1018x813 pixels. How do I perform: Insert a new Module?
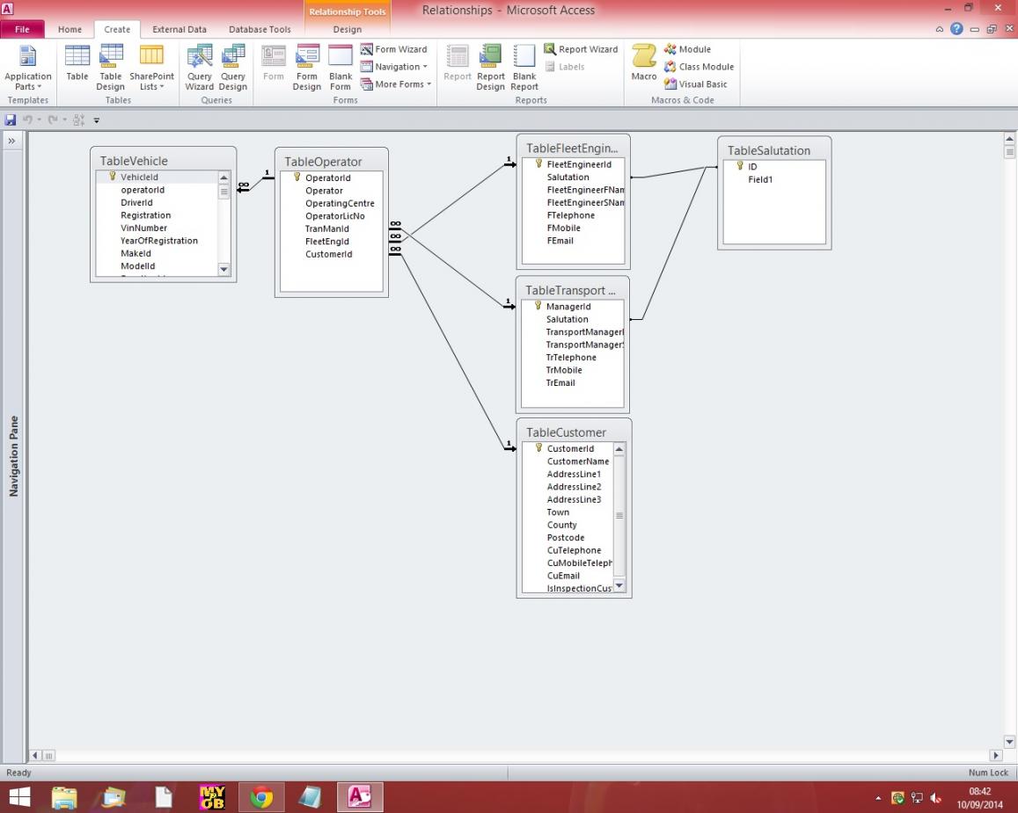pos(687,49)
